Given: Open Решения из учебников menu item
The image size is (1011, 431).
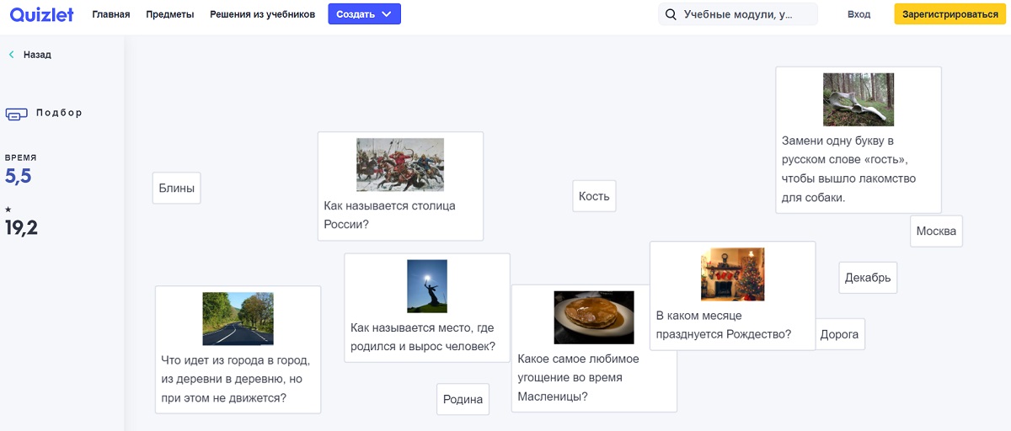Looking at the screenshot, I should (262, 14).
